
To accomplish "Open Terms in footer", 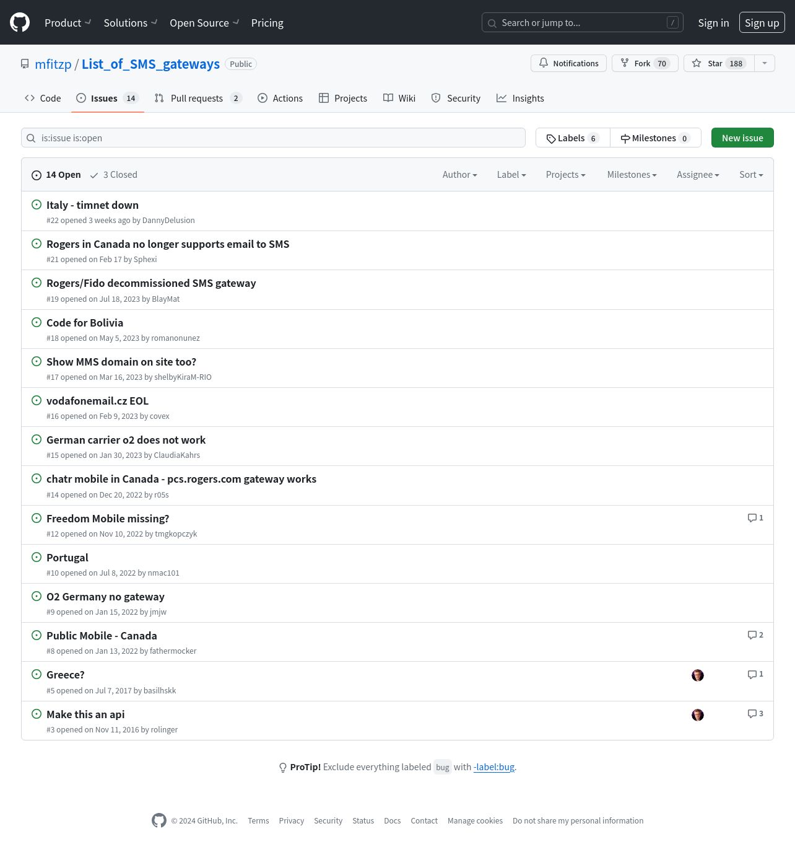I will click(x=258, y=820).
